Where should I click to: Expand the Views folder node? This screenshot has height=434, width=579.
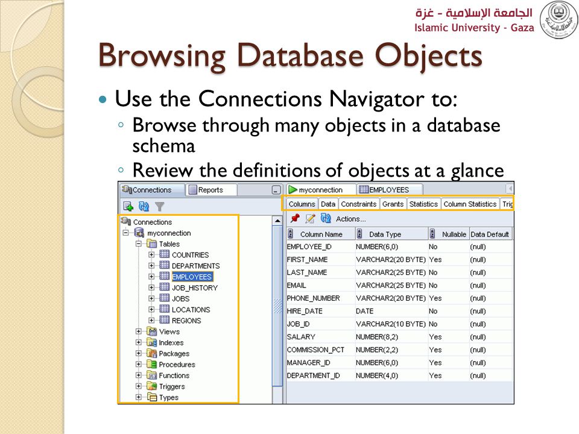139,332
